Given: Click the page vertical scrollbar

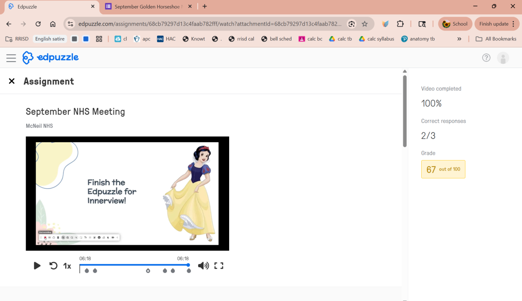Looking at the screenshot, I should (x=405, y=111).
